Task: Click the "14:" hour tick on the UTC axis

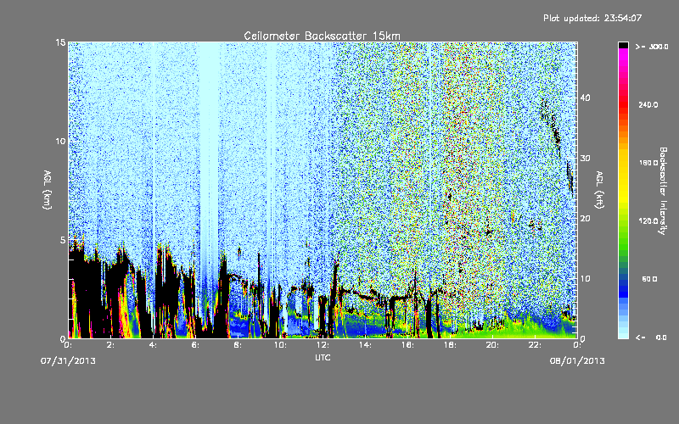Action: click(365, 345)
